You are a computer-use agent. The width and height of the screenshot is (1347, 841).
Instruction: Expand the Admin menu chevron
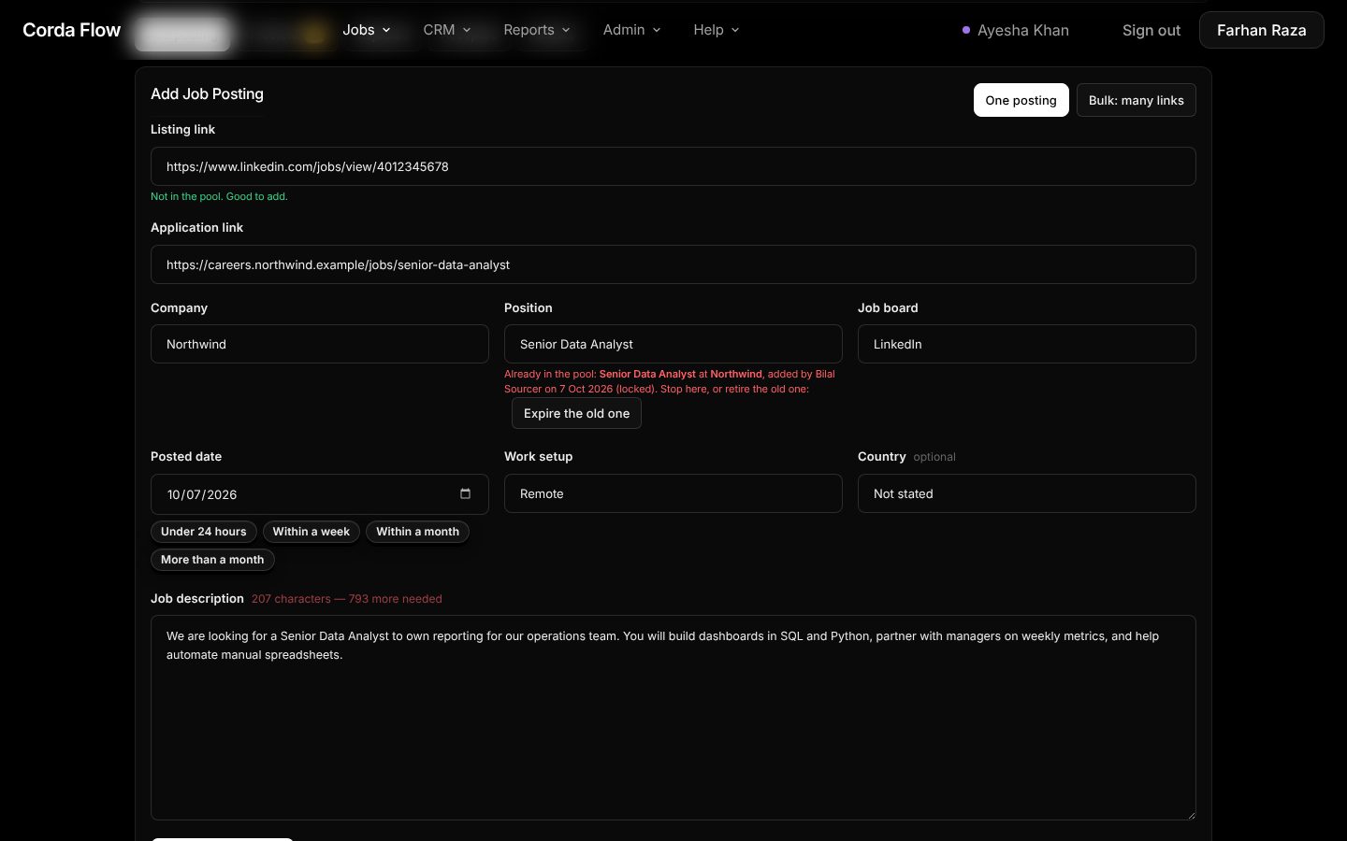657,30
